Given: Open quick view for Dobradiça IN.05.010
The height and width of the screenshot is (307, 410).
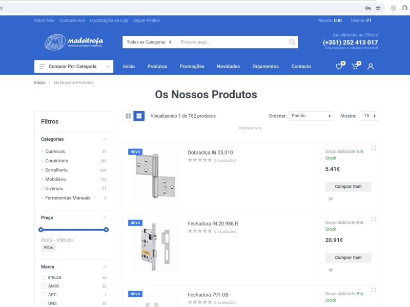Looking at the screenshot, I should tap(374, 148).
